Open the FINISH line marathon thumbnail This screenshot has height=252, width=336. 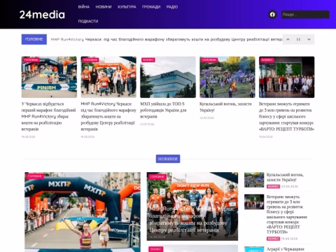[x=49, y=77]
